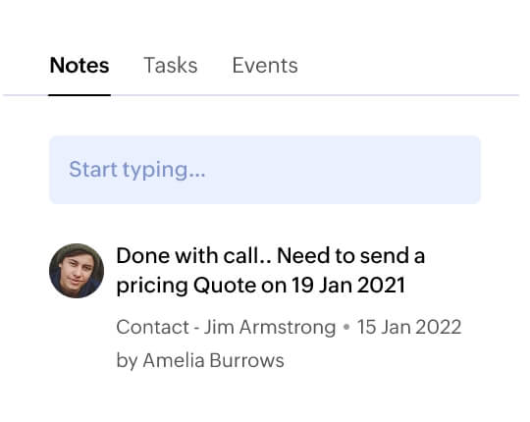
Task: Click the bullet separator before the date
Action: [x=346, y=327]
